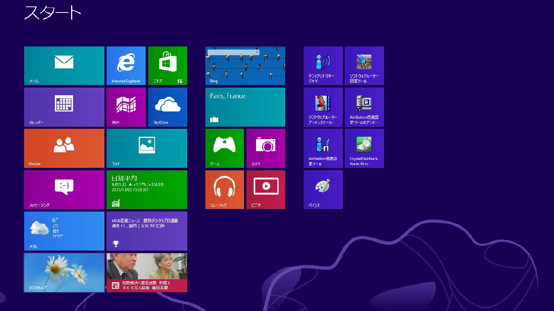Open the Camera tile
Image resolution: width=554 pixels, height=311 pixels.
[x=266, y=148]
